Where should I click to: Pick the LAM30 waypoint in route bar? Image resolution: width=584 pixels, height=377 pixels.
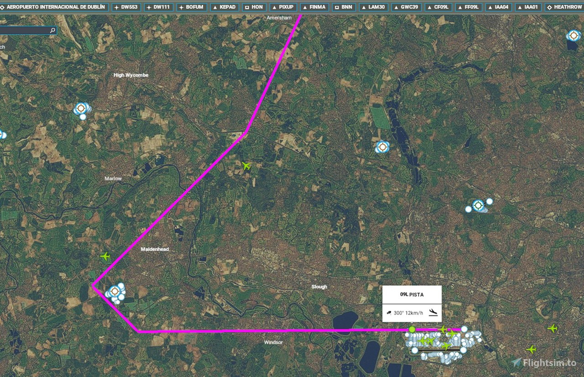(373, 7)
